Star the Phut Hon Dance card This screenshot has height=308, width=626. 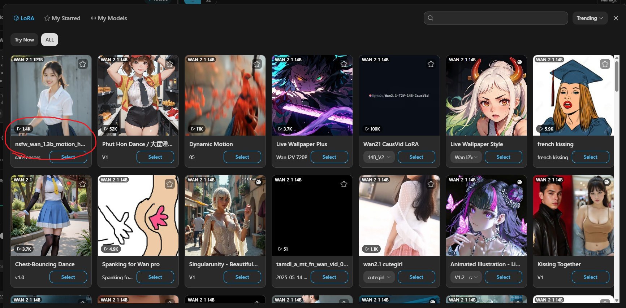click(x=170, y=64)
